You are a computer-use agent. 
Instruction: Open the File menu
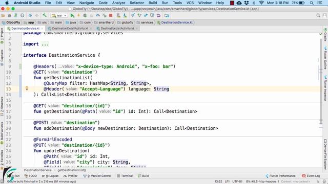click(x=48, y=3)
